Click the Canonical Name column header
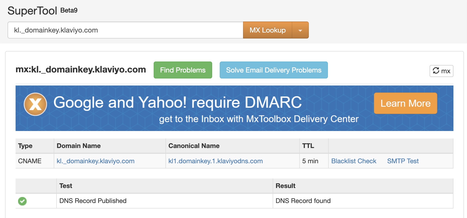The height and width of the screenshot is (218, 467). 194,146
